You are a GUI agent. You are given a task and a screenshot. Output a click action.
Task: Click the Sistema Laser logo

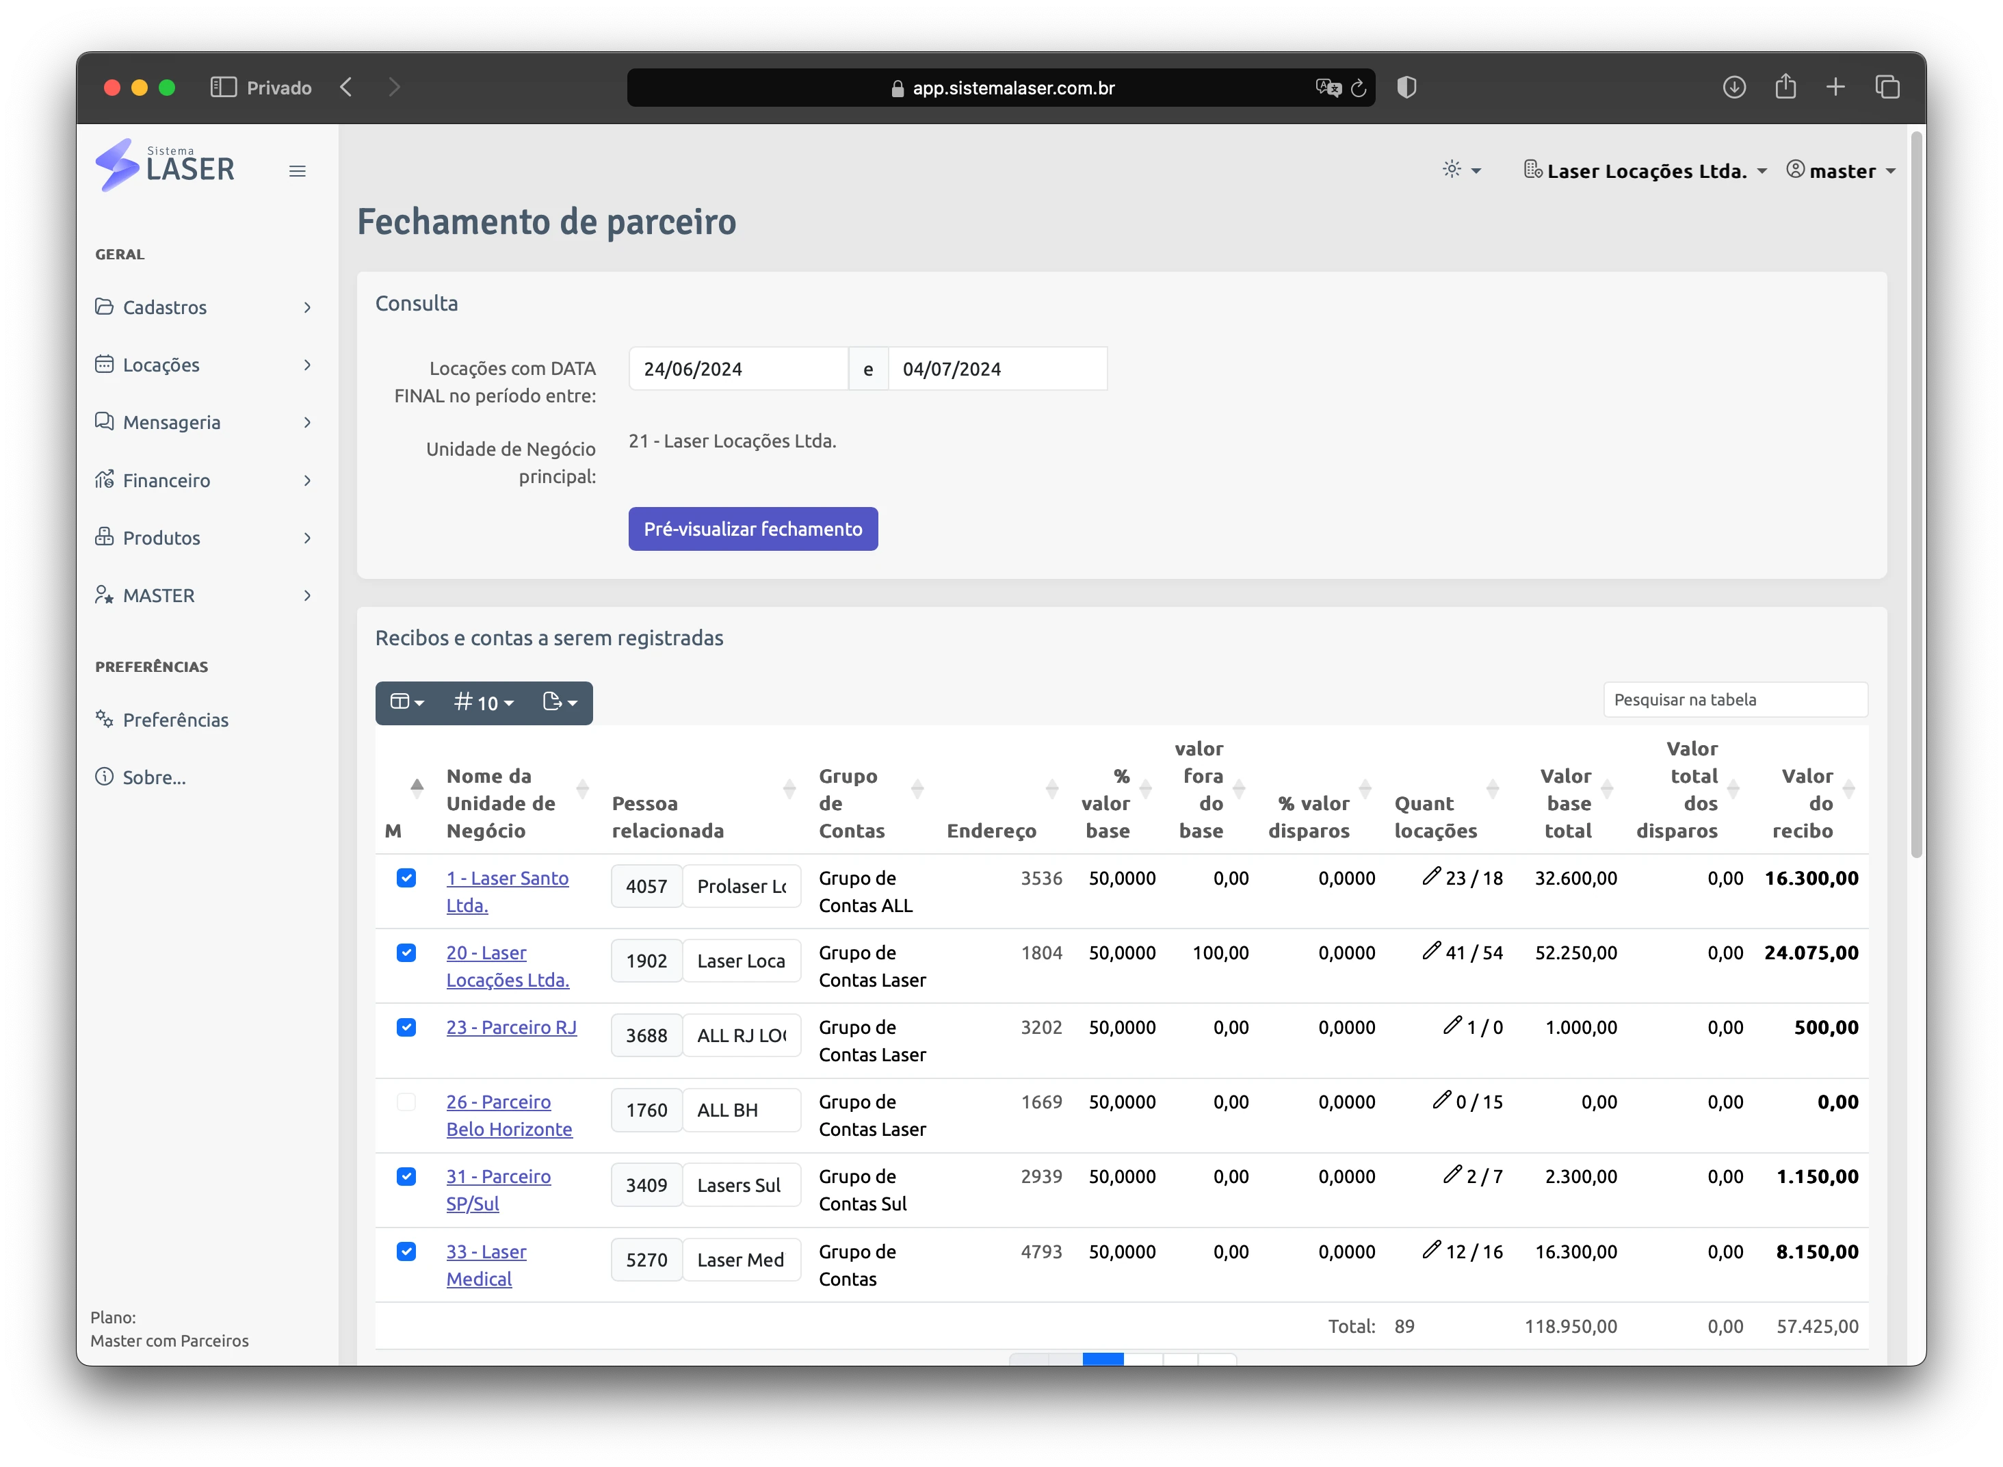point(165,165)
